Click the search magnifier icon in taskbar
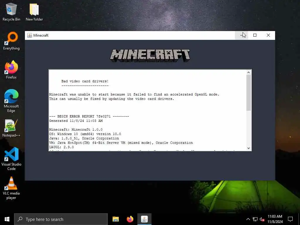300x225 pixels. point(20,219)
